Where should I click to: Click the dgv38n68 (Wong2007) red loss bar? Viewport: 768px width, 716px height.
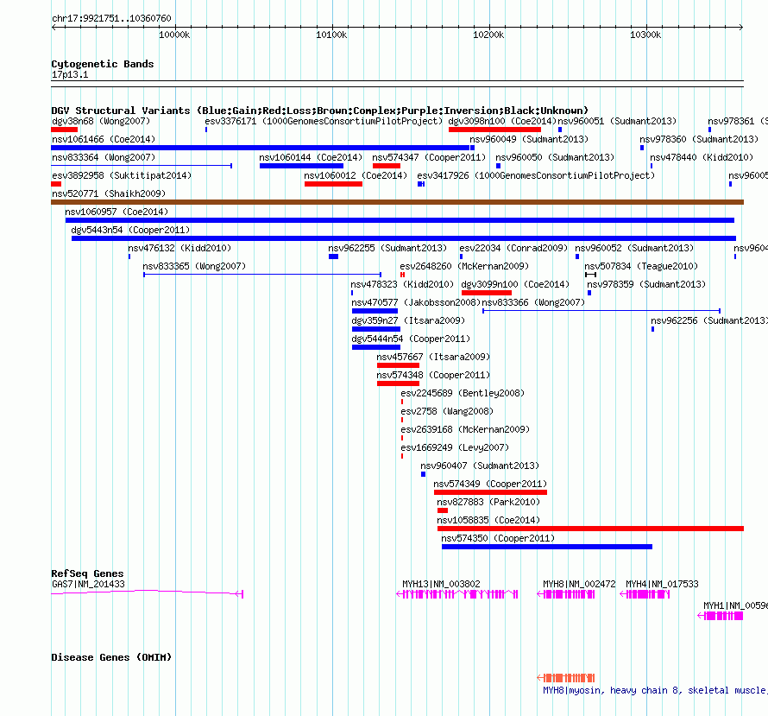(x=64, y=130)
